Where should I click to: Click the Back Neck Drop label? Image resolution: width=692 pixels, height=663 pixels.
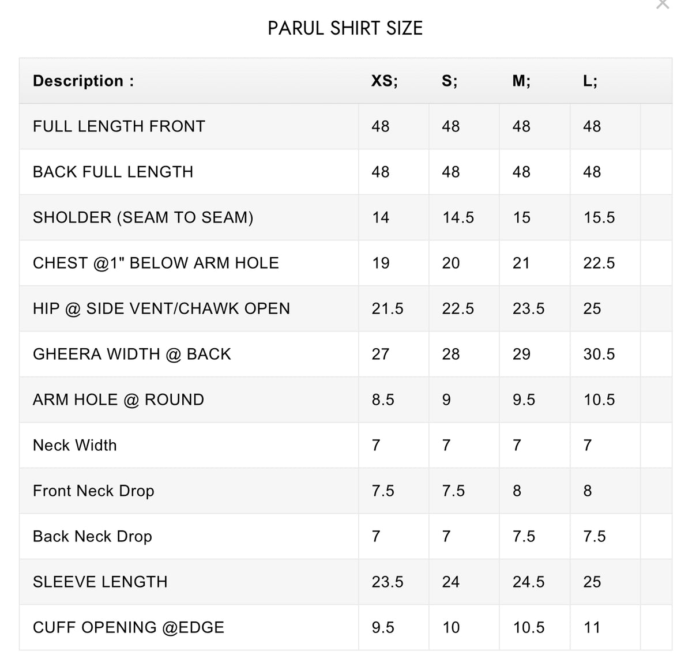pyautogui.click(x=92, y=536)
